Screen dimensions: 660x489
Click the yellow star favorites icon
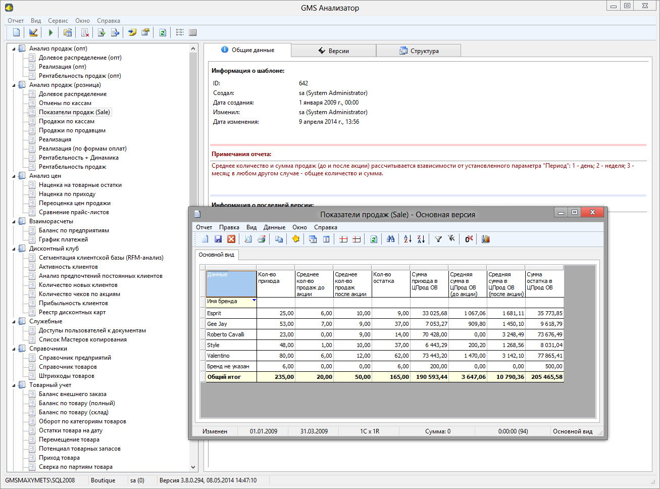click(295, 239)
